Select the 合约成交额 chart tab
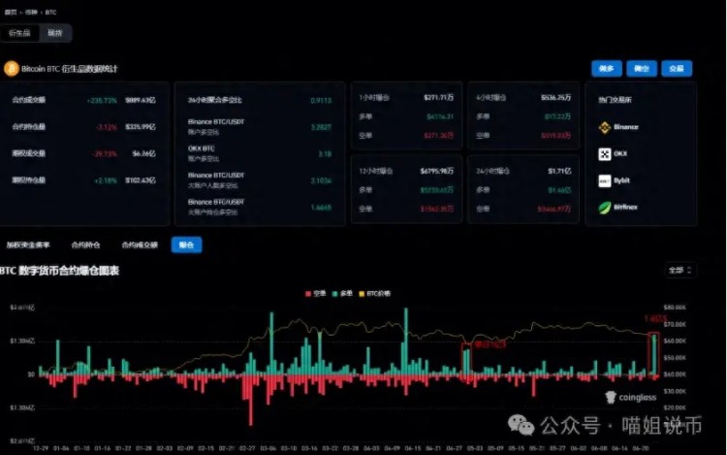Viewport: 727px width, 455px height. click(140, 244)
